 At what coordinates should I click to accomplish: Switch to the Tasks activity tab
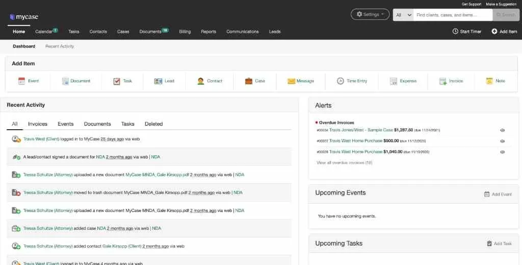128,124
